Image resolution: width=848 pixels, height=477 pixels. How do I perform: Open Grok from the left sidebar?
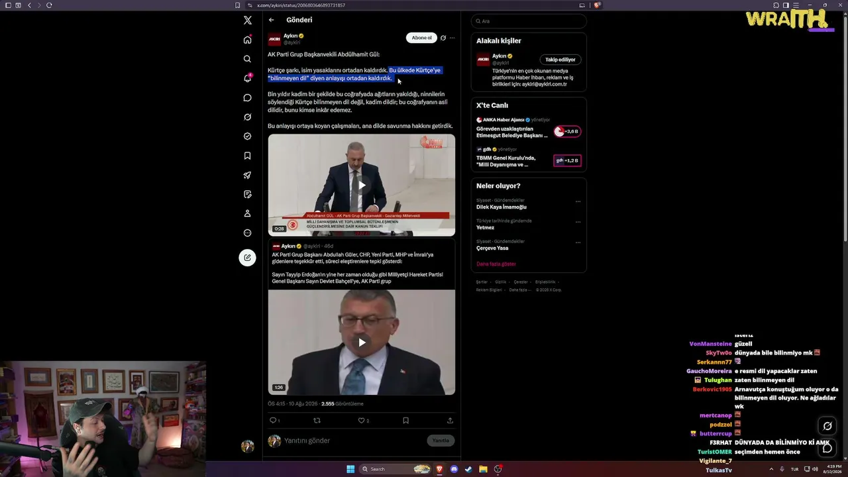(247, 117)
